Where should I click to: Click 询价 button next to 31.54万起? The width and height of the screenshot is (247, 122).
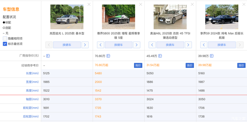click(x=190, y=65)
